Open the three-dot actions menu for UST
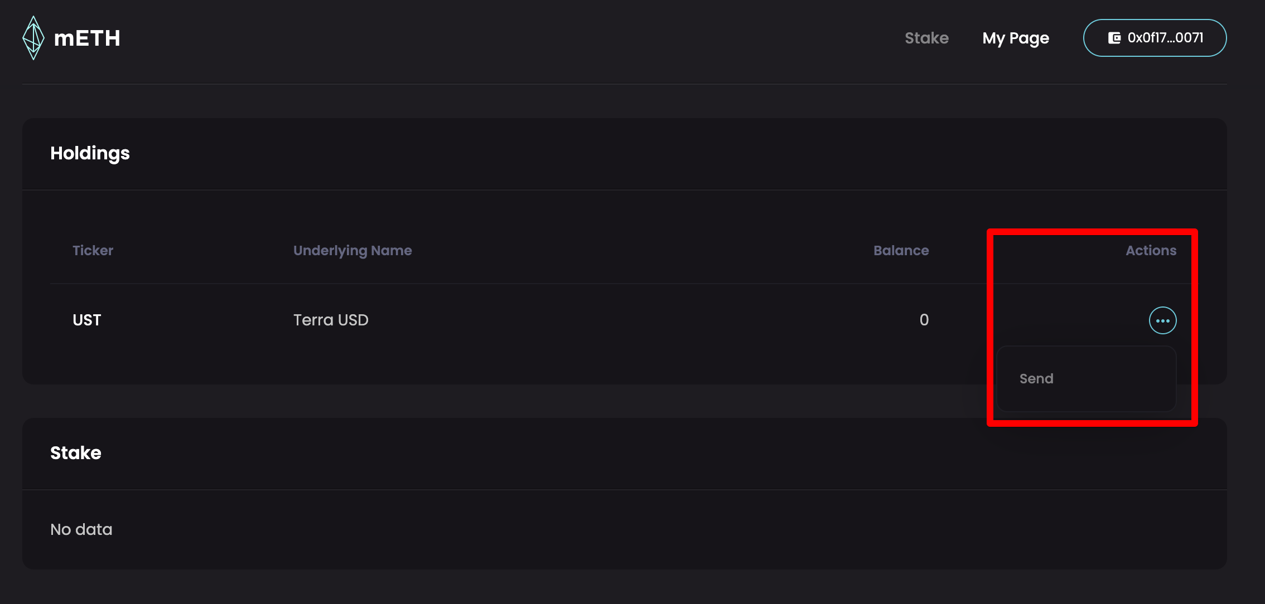The height and width of the screenshot is (604, 1265). [x=1162, y=320]
